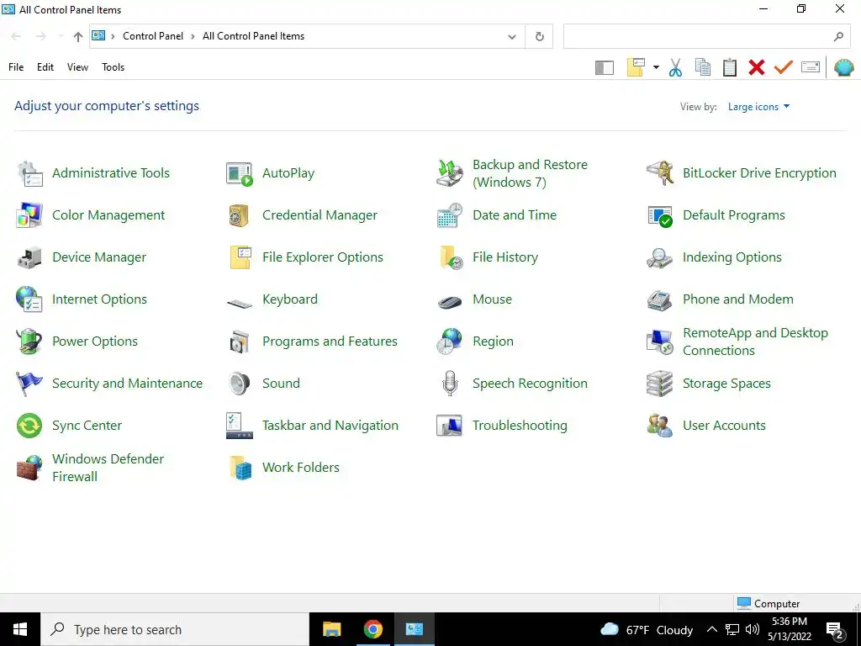
Task: Click the Control Panel search field
Action: click(x=706, y=37)
